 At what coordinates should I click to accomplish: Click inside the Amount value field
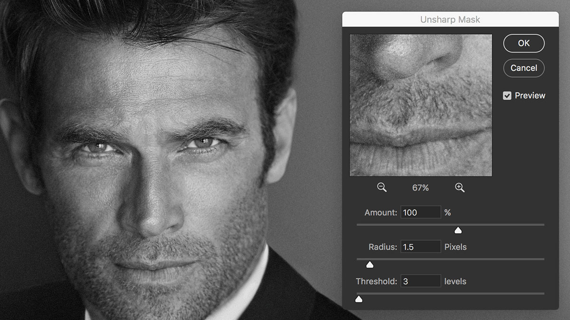coord(420,212)
